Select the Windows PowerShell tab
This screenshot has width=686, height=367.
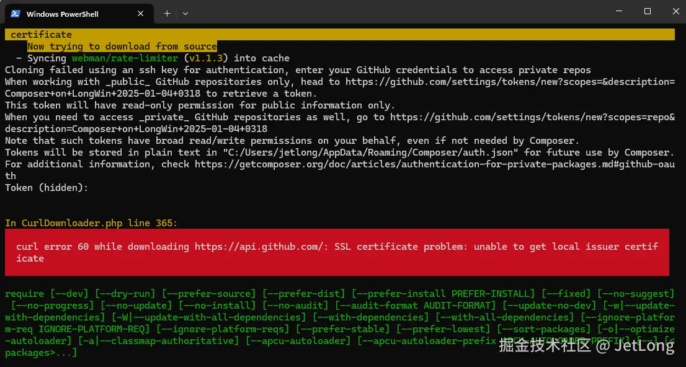79,14
